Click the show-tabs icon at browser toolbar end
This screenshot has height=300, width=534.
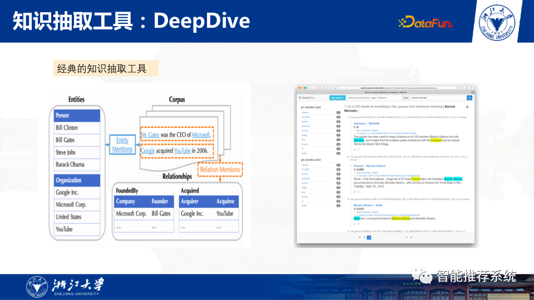pos(471,88)
